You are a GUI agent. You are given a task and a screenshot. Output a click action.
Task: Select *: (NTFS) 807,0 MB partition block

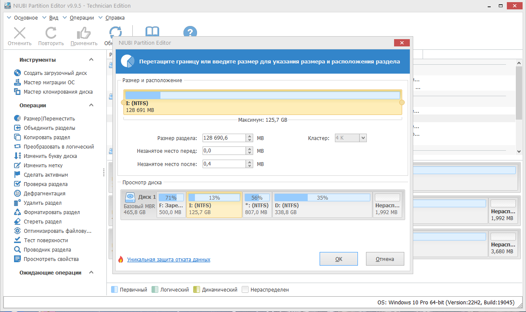(257, 205)
